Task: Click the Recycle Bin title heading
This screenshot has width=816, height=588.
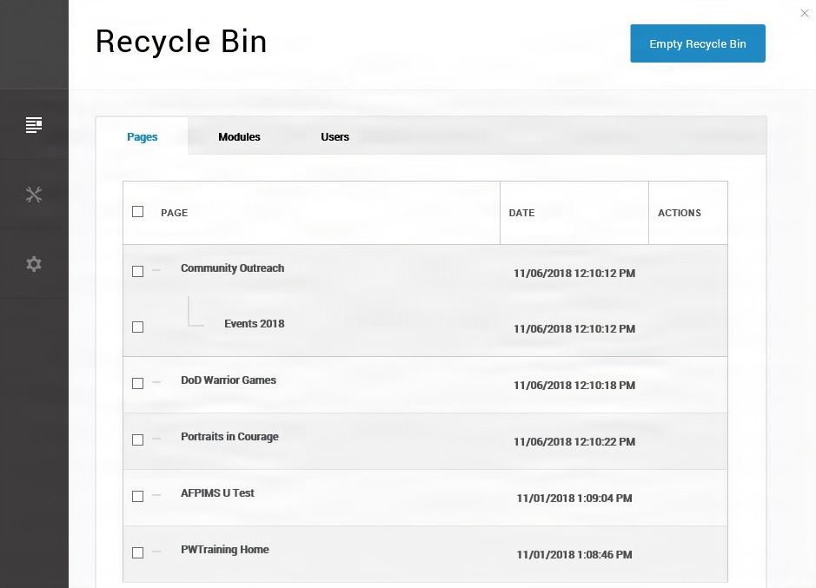Action: 181,42
